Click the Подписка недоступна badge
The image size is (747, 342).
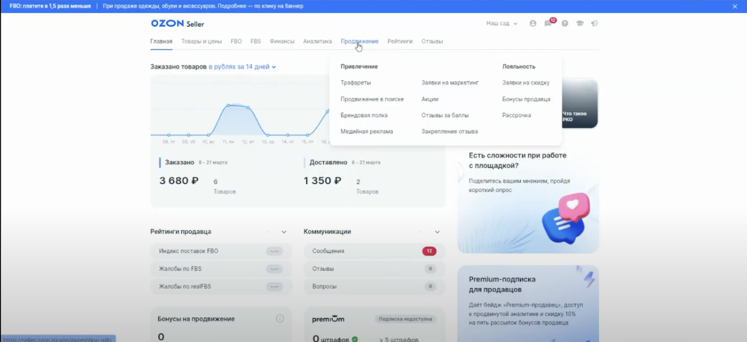click(405, 319)
